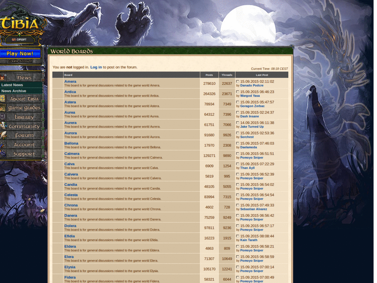Click the Log in link

click(x=96, y=67)
